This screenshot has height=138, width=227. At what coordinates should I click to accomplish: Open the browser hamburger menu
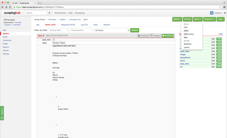coord(224,7)
